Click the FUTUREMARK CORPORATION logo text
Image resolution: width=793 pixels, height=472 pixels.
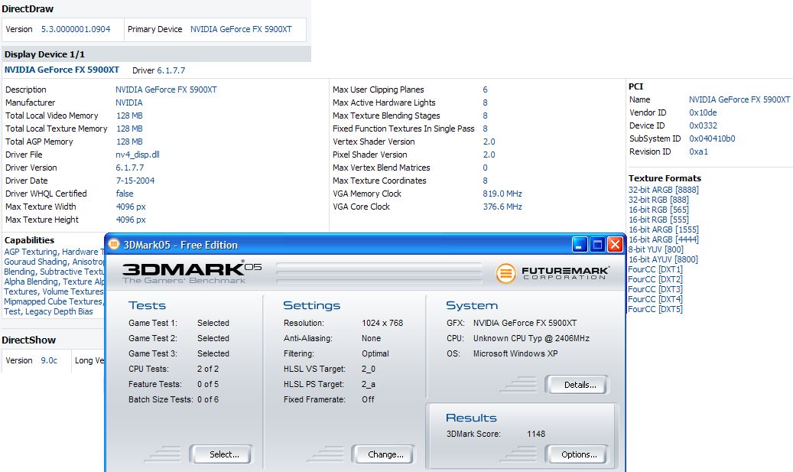tap(565, 273)
